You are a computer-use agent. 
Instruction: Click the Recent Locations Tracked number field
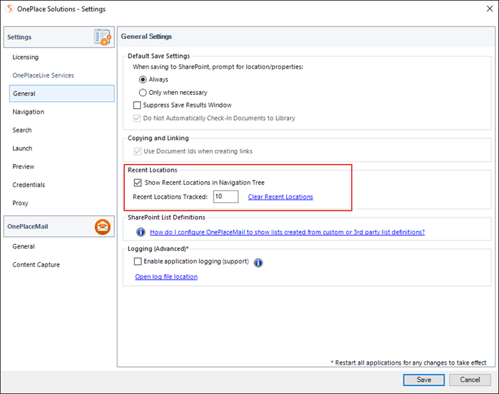(x=225, y=197)
